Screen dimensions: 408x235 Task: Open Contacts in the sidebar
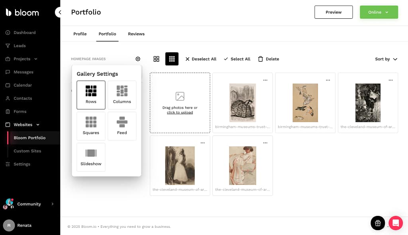[19, 98]
